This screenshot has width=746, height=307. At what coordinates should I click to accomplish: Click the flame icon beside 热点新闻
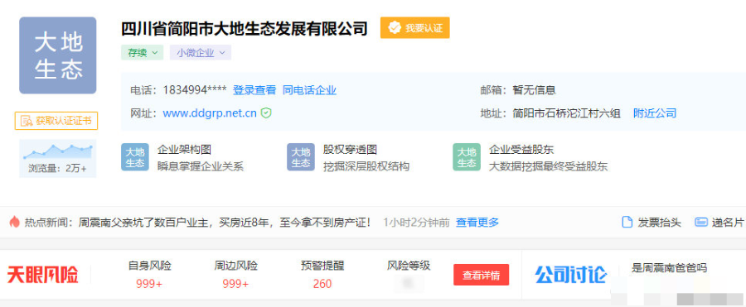[x=15, y=222]
